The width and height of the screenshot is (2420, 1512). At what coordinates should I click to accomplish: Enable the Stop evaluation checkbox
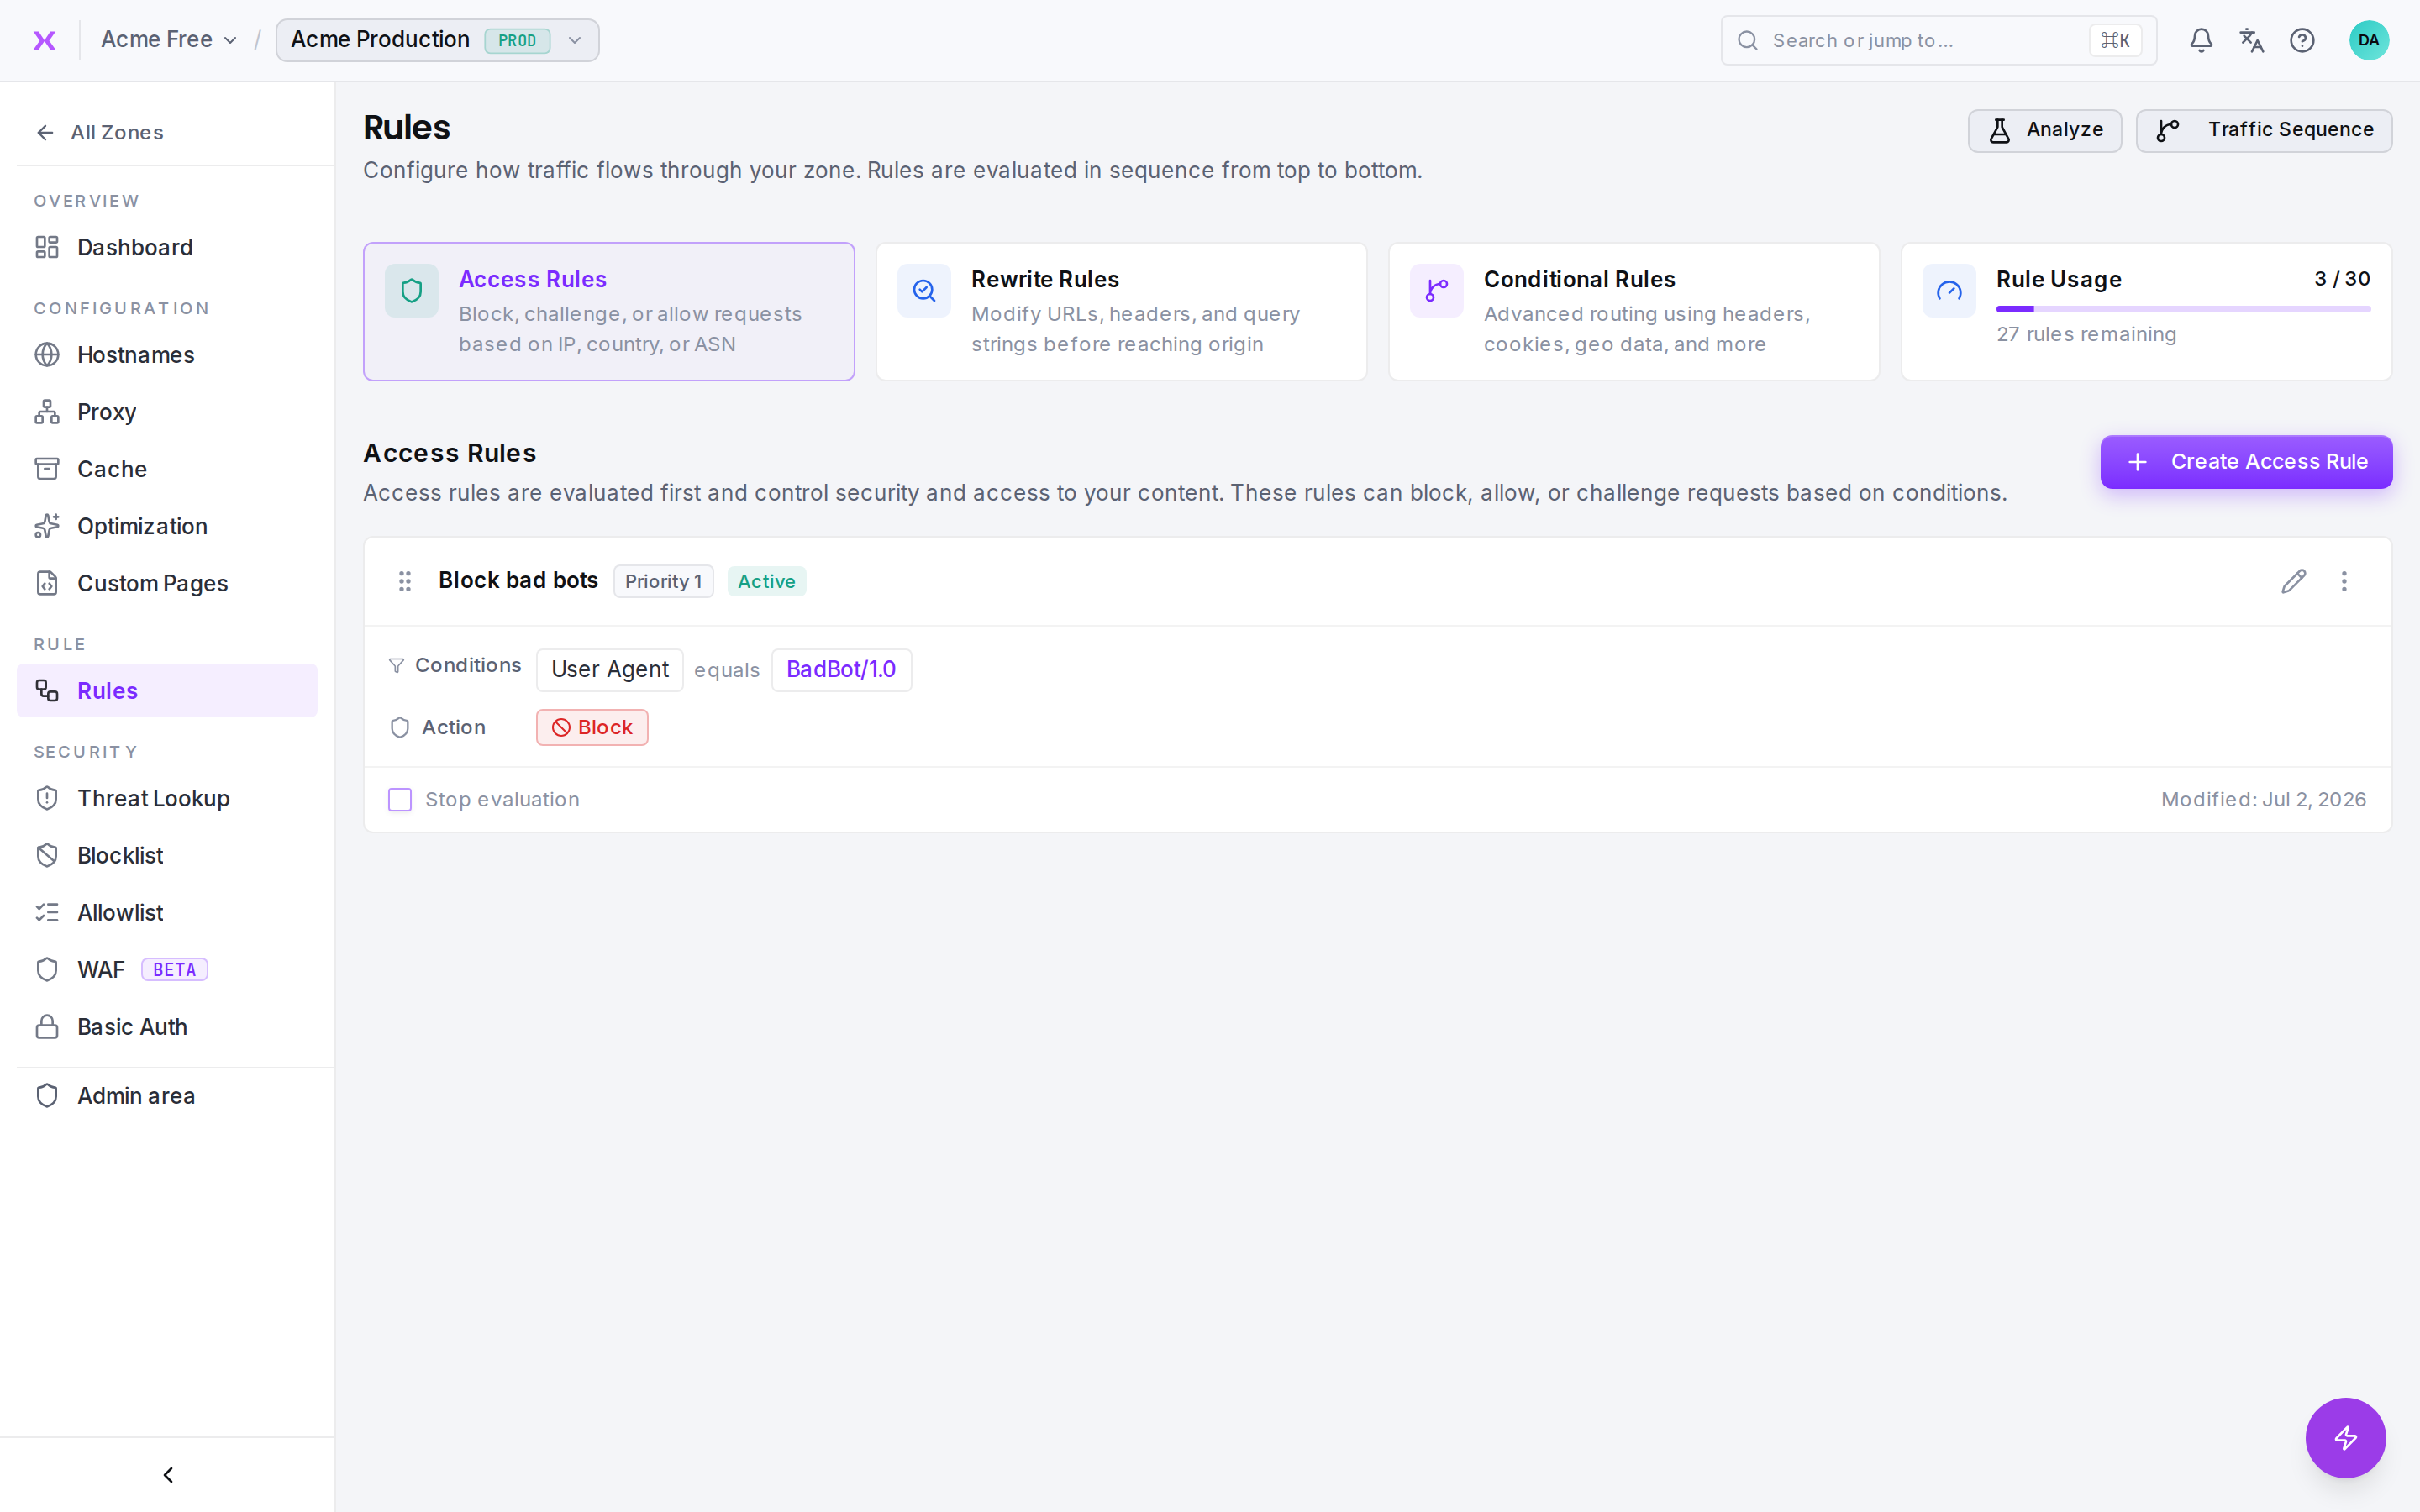pos(400,799)
